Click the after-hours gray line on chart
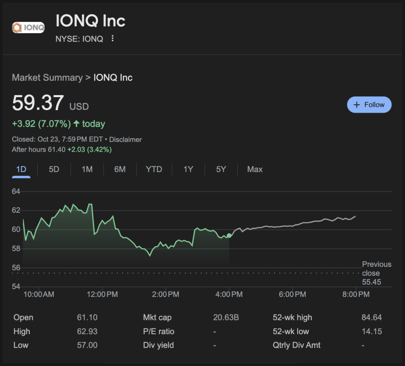 pos(293,225)
